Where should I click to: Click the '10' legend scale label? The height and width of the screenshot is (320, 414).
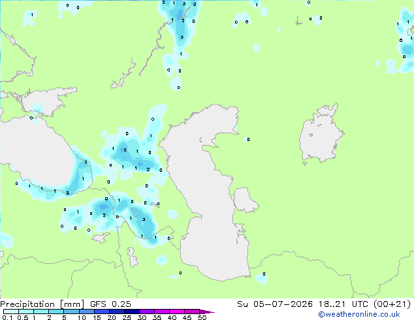(x=82, y=317)
